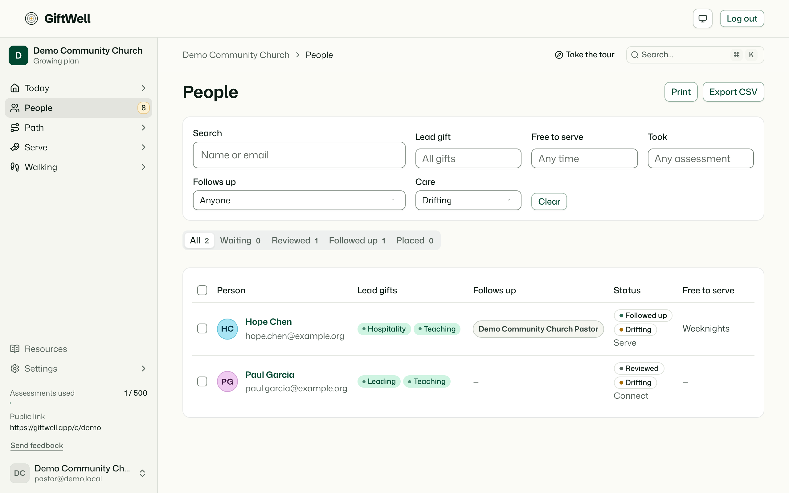Click the People users icon in sidebar
Screen dimensions: 789x493
coord(15,108)
